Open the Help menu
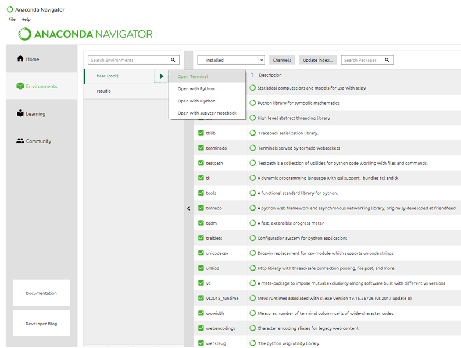 coord(26,19)
